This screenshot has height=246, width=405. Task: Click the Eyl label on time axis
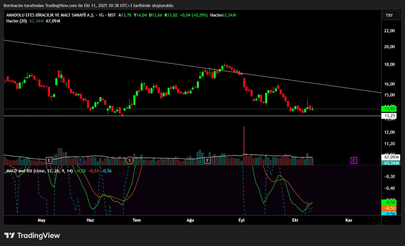241,220
